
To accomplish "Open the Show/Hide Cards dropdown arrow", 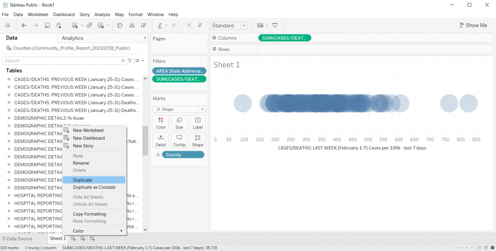I will pos(267,26).
